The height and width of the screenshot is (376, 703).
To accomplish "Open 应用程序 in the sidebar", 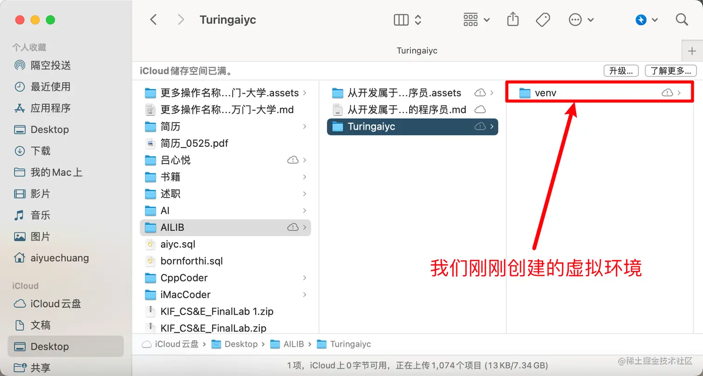I will tap(66, 108).
